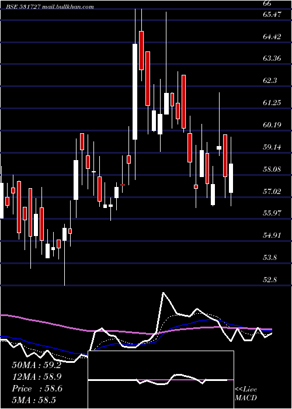Click the 12MA : 58.9 readout
The height and width of the screenshot is (409, 292).
[x=37, y=377]
